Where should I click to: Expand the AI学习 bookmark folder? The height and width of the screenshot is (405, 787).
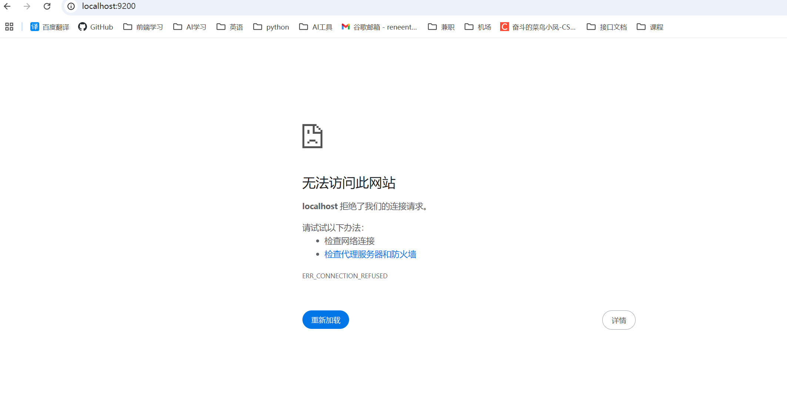[x=190, y=27]
